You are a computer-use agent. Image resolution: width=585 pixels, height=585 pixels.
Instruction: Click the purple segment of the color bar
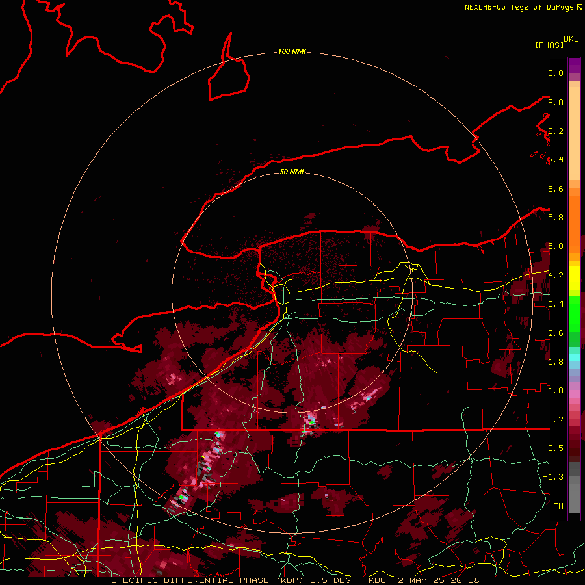click(x=574, y=65)
